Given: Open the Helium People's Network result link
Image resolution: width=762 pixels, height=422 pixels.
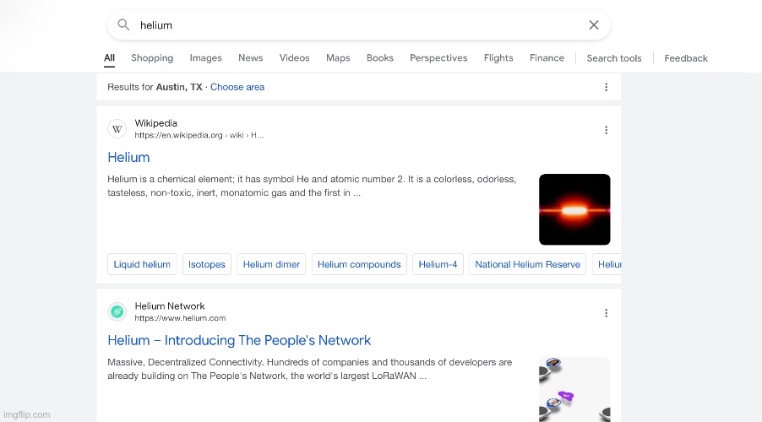Looking at the screenshot, I should pyautogui.click(x=239, y=341).
